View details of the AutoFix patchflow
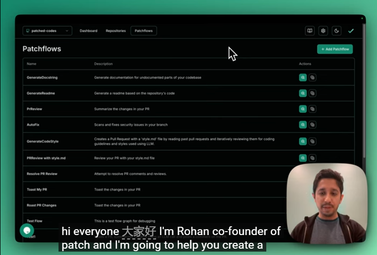Image resolution: width=377 pixels, height=255 pixels. click(303, 125)
